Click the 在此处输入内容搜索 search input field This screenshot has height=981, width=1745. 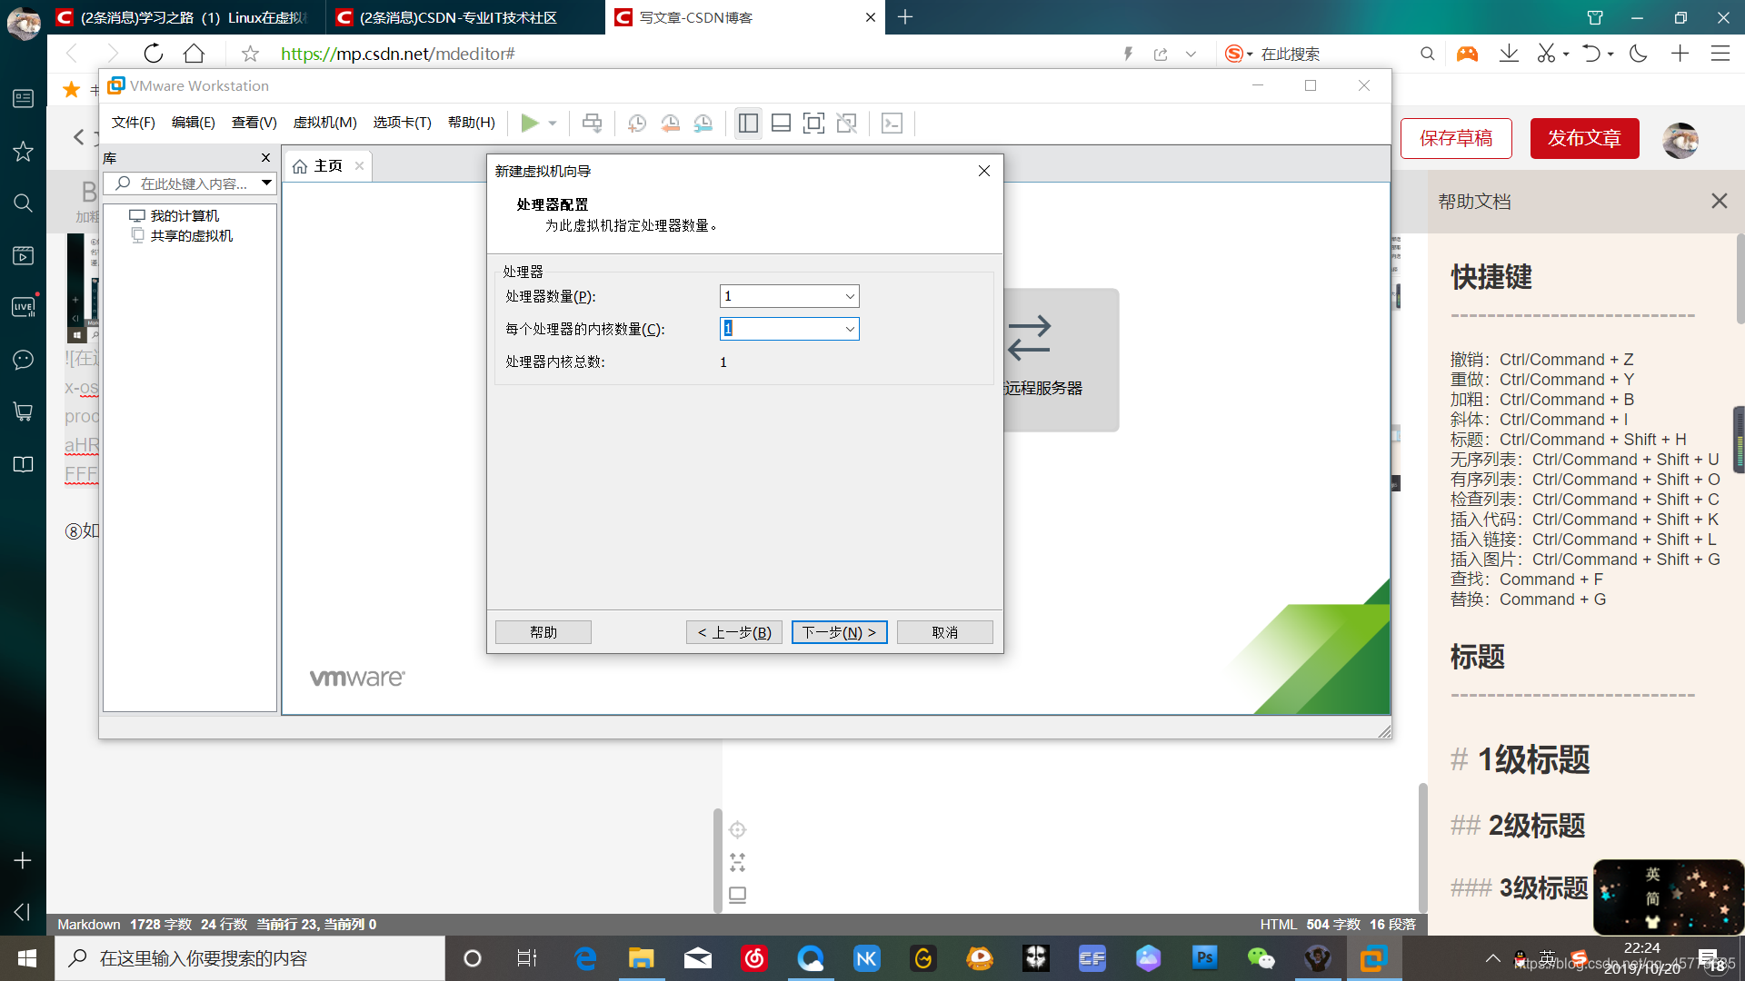coord(184,183)
